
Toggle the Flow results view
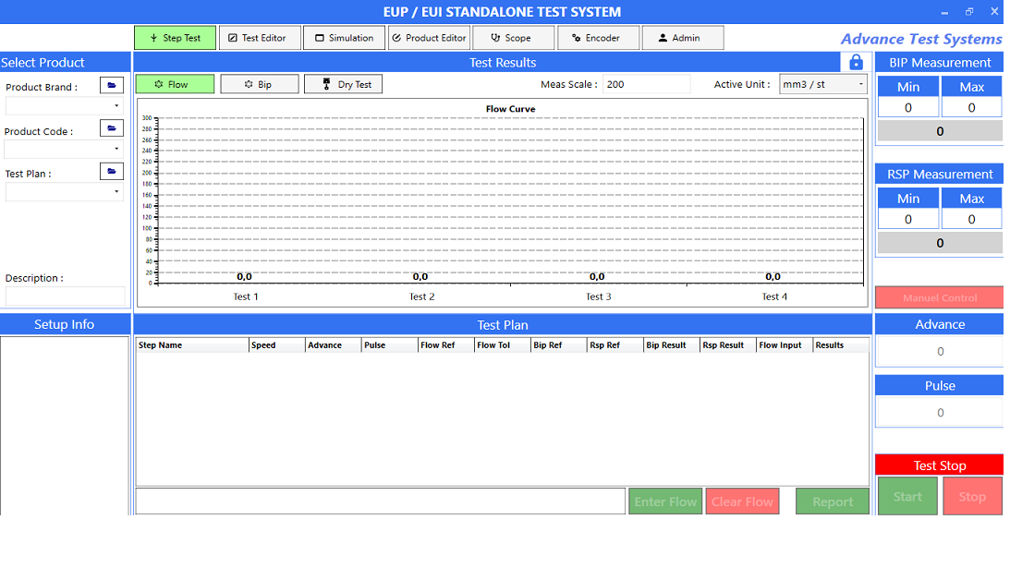(x=175, y=84)
